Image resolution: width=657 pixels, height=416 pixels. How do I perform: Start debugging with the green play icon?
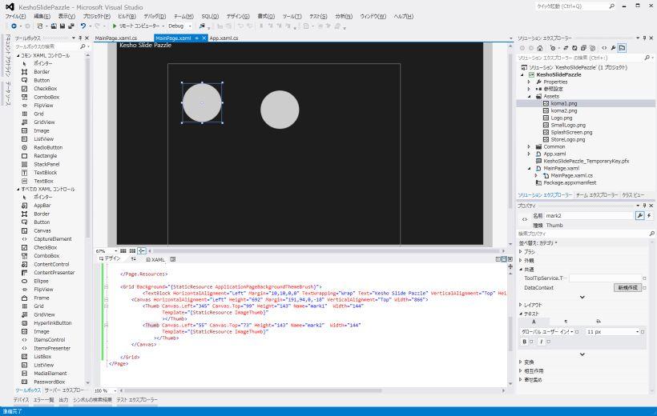pos(115,26)
